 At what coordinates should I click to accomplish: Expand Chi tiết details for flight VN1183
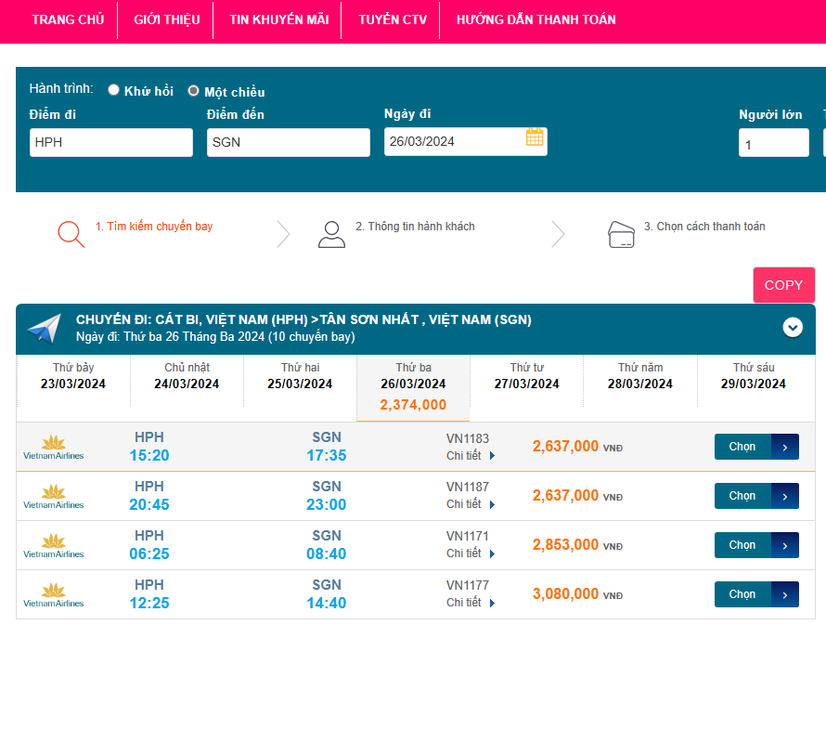[x=471, y=456]
